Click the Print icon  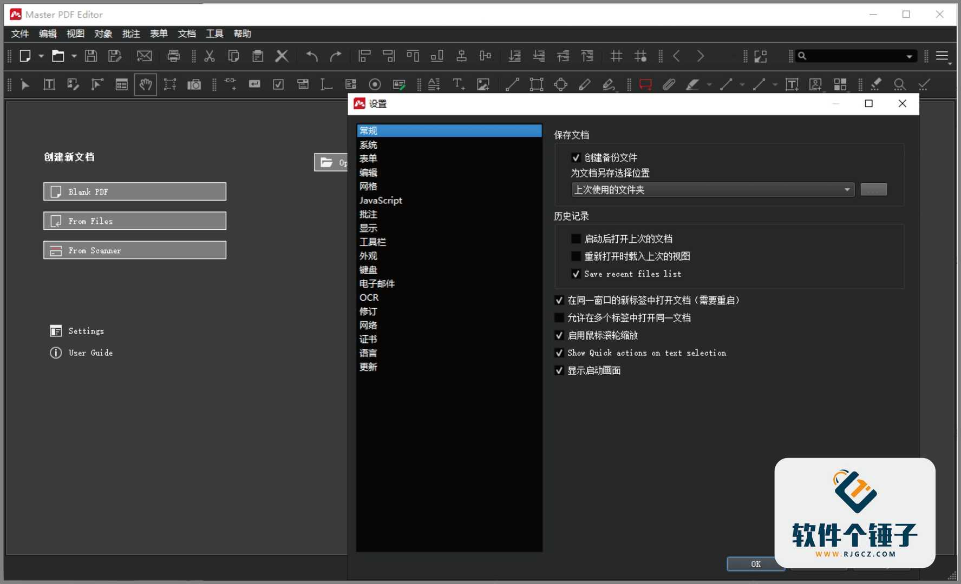tap(173, 56)
